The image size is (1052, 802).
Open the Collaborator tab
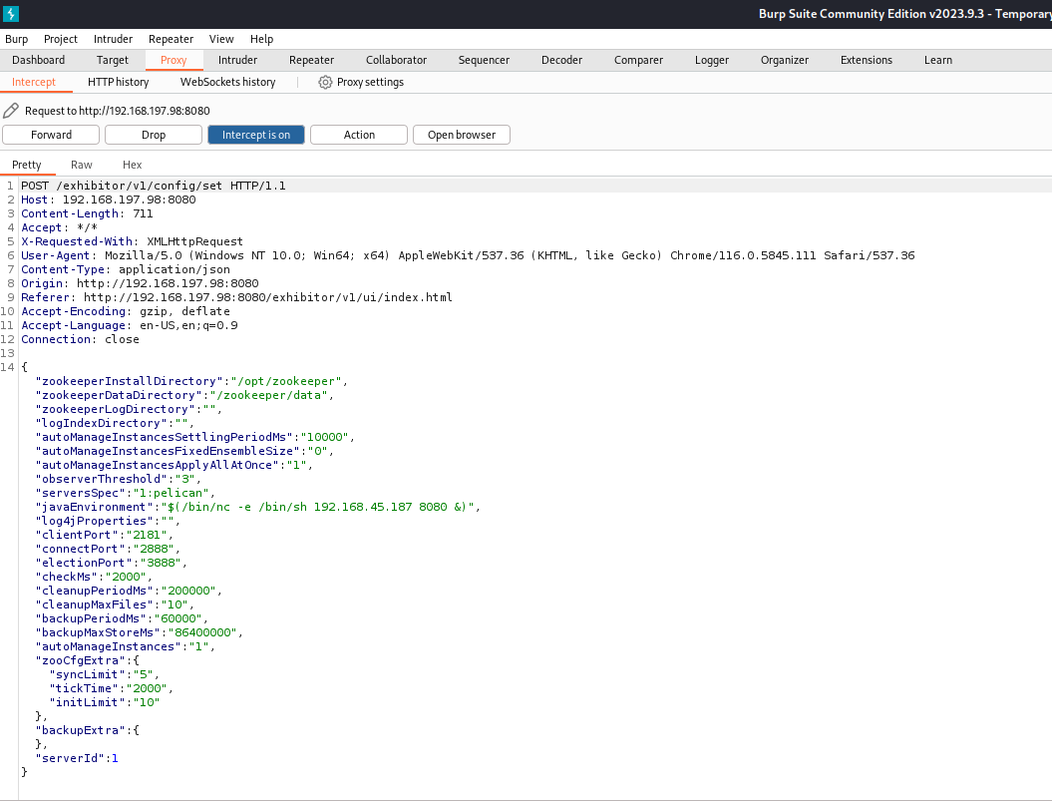397,60
